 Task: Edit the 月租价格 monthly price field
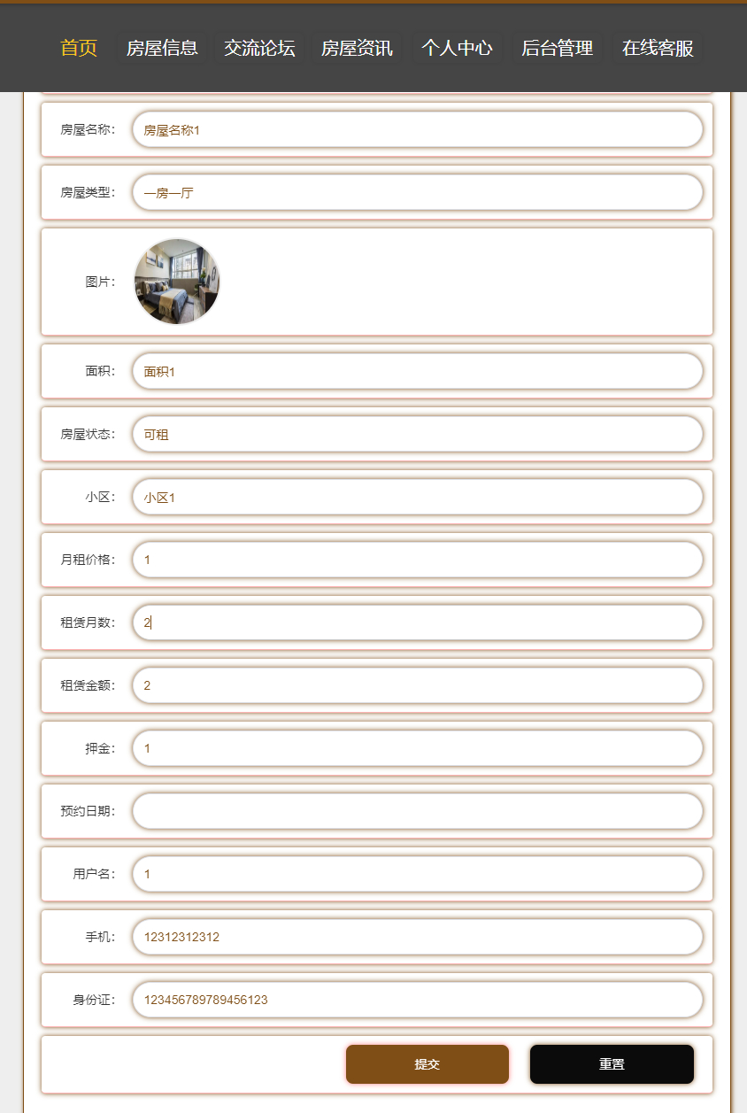point(416,560)
